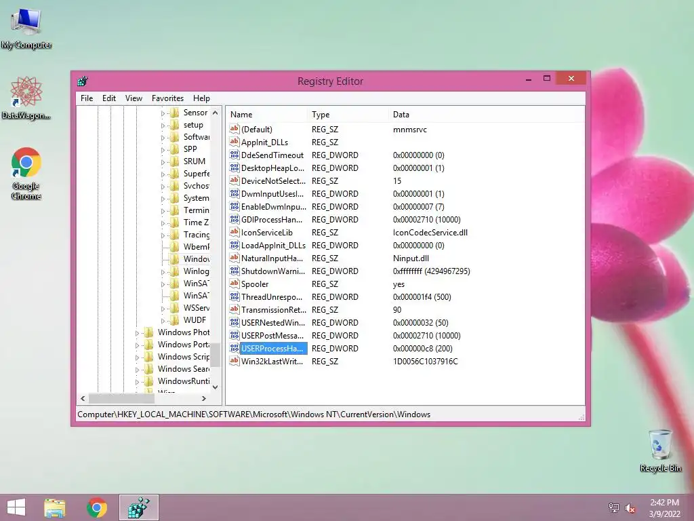Expand the Winlog tree node

[163, 272]
